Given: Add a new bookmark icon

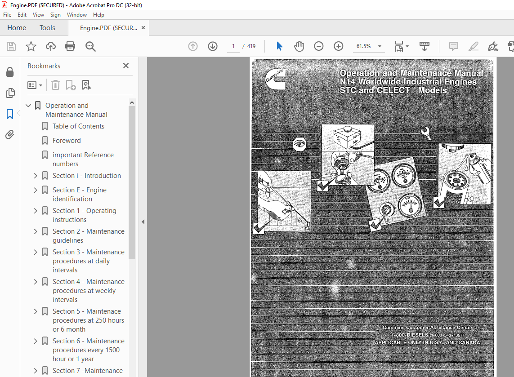Looking at the screenshot, I should (71, 85).
